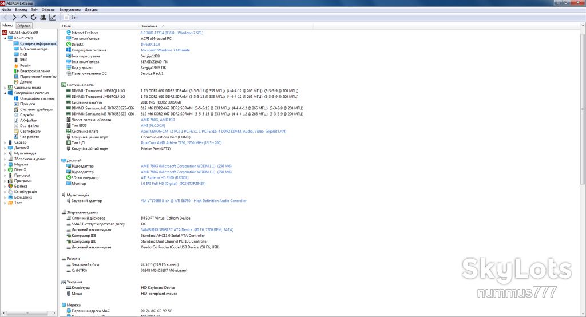Click the Миша mouse icon in list
The image size is (586, 317).
point(69,294)
